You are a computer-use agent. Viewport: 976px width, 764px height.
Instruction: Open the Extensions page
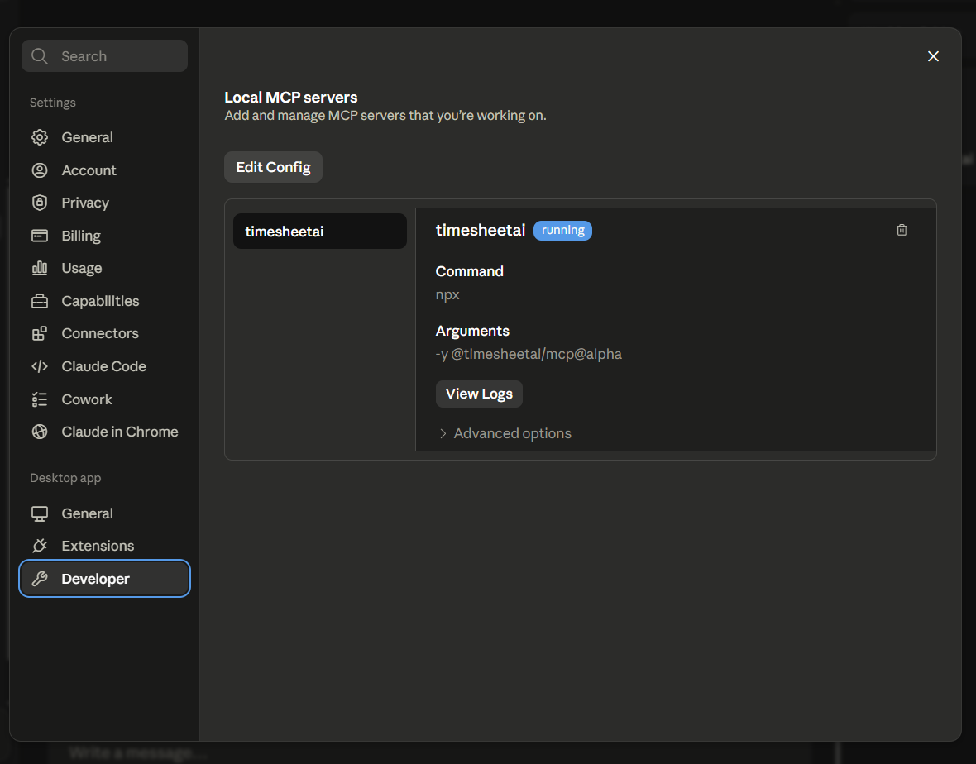point(104,546)
